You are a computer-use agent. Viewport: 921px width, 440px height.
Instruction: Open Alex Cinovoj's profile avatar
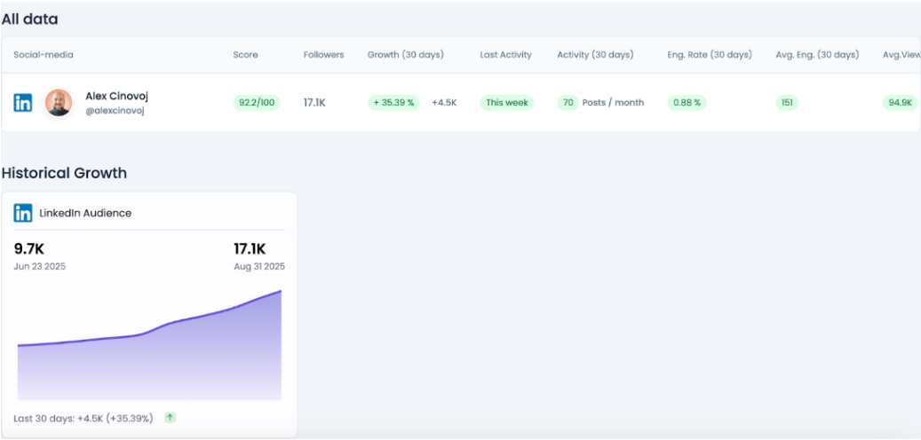[59, 103]
